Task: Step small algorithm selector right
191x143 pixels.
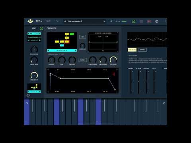Action: [40, 92]
